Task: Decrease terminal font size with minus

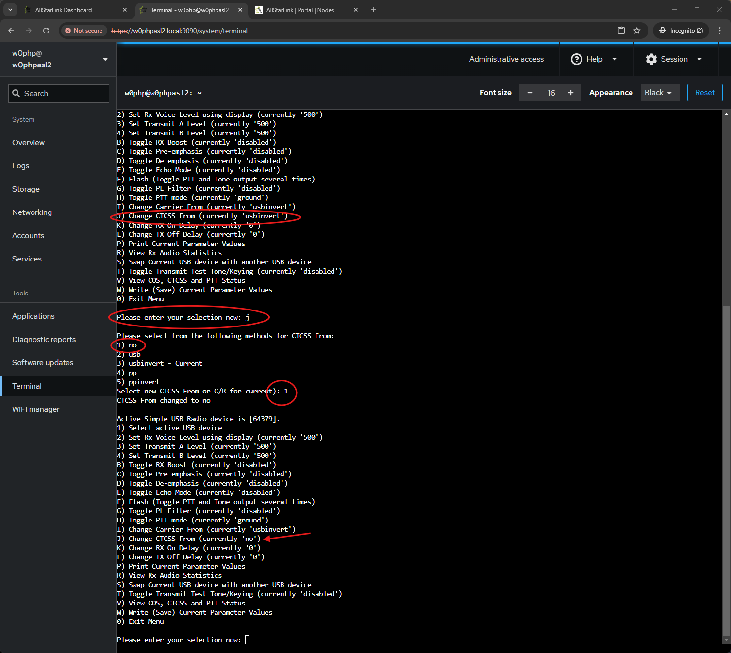Action: click(530, 93)
